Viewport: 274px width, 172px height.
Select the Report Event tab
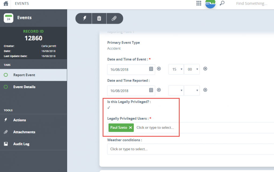coord(24,75)
